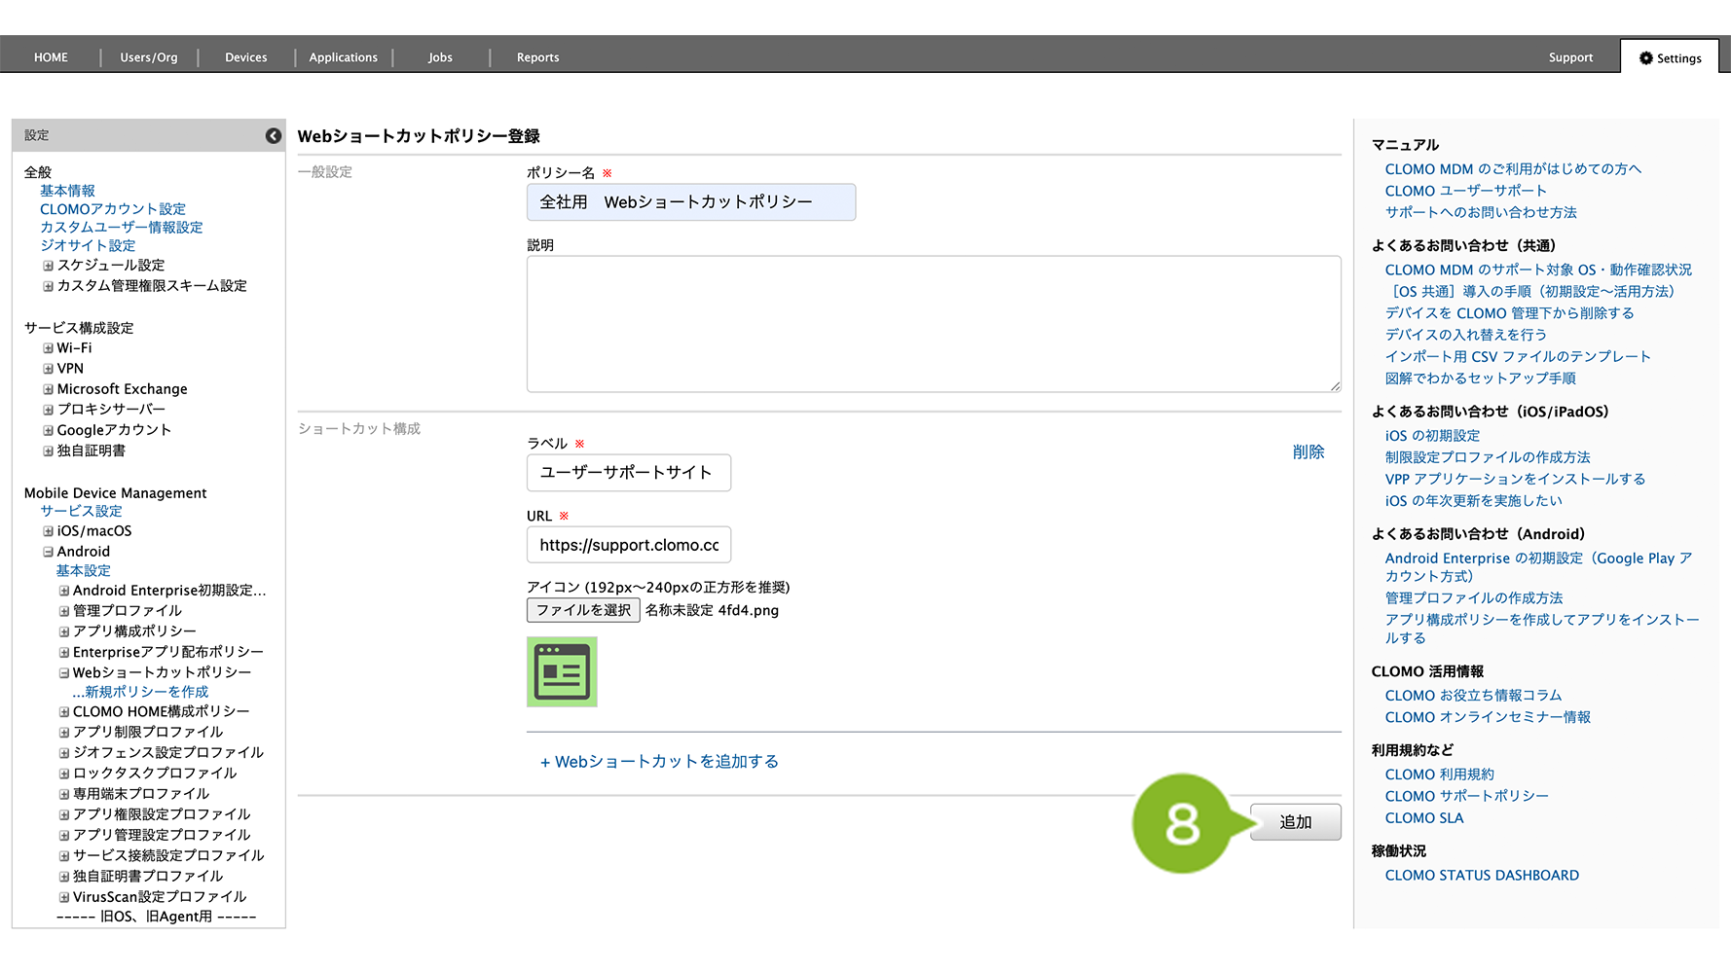Expand the スケジュール設定 node
Image resolution: width=1731 pixels, height=973 pixels.
(48, 266)
